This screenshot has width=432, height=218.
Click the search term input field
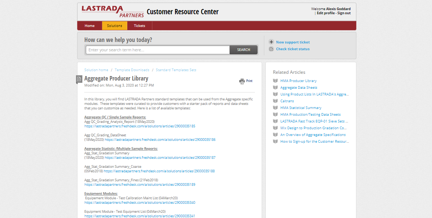click(158, 50)
